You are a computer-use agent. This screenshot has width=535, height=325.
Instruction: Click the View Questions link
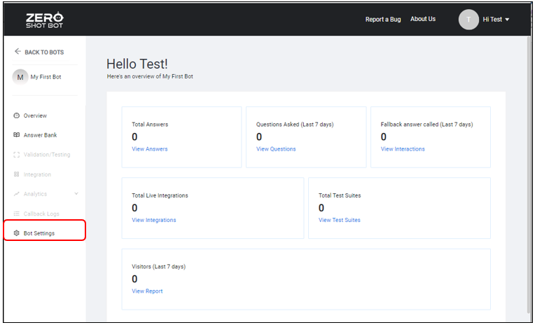[276, 149]
